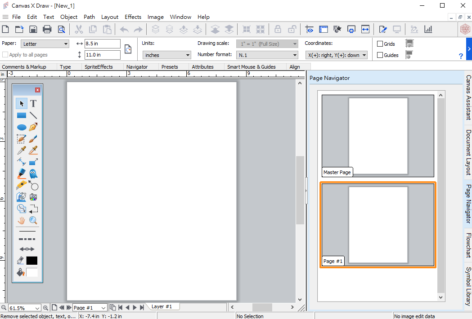Viewport: 472px width, 319px height.
Task: Click the paper height 11.0 in field
Action: click(x=102, y=55)
